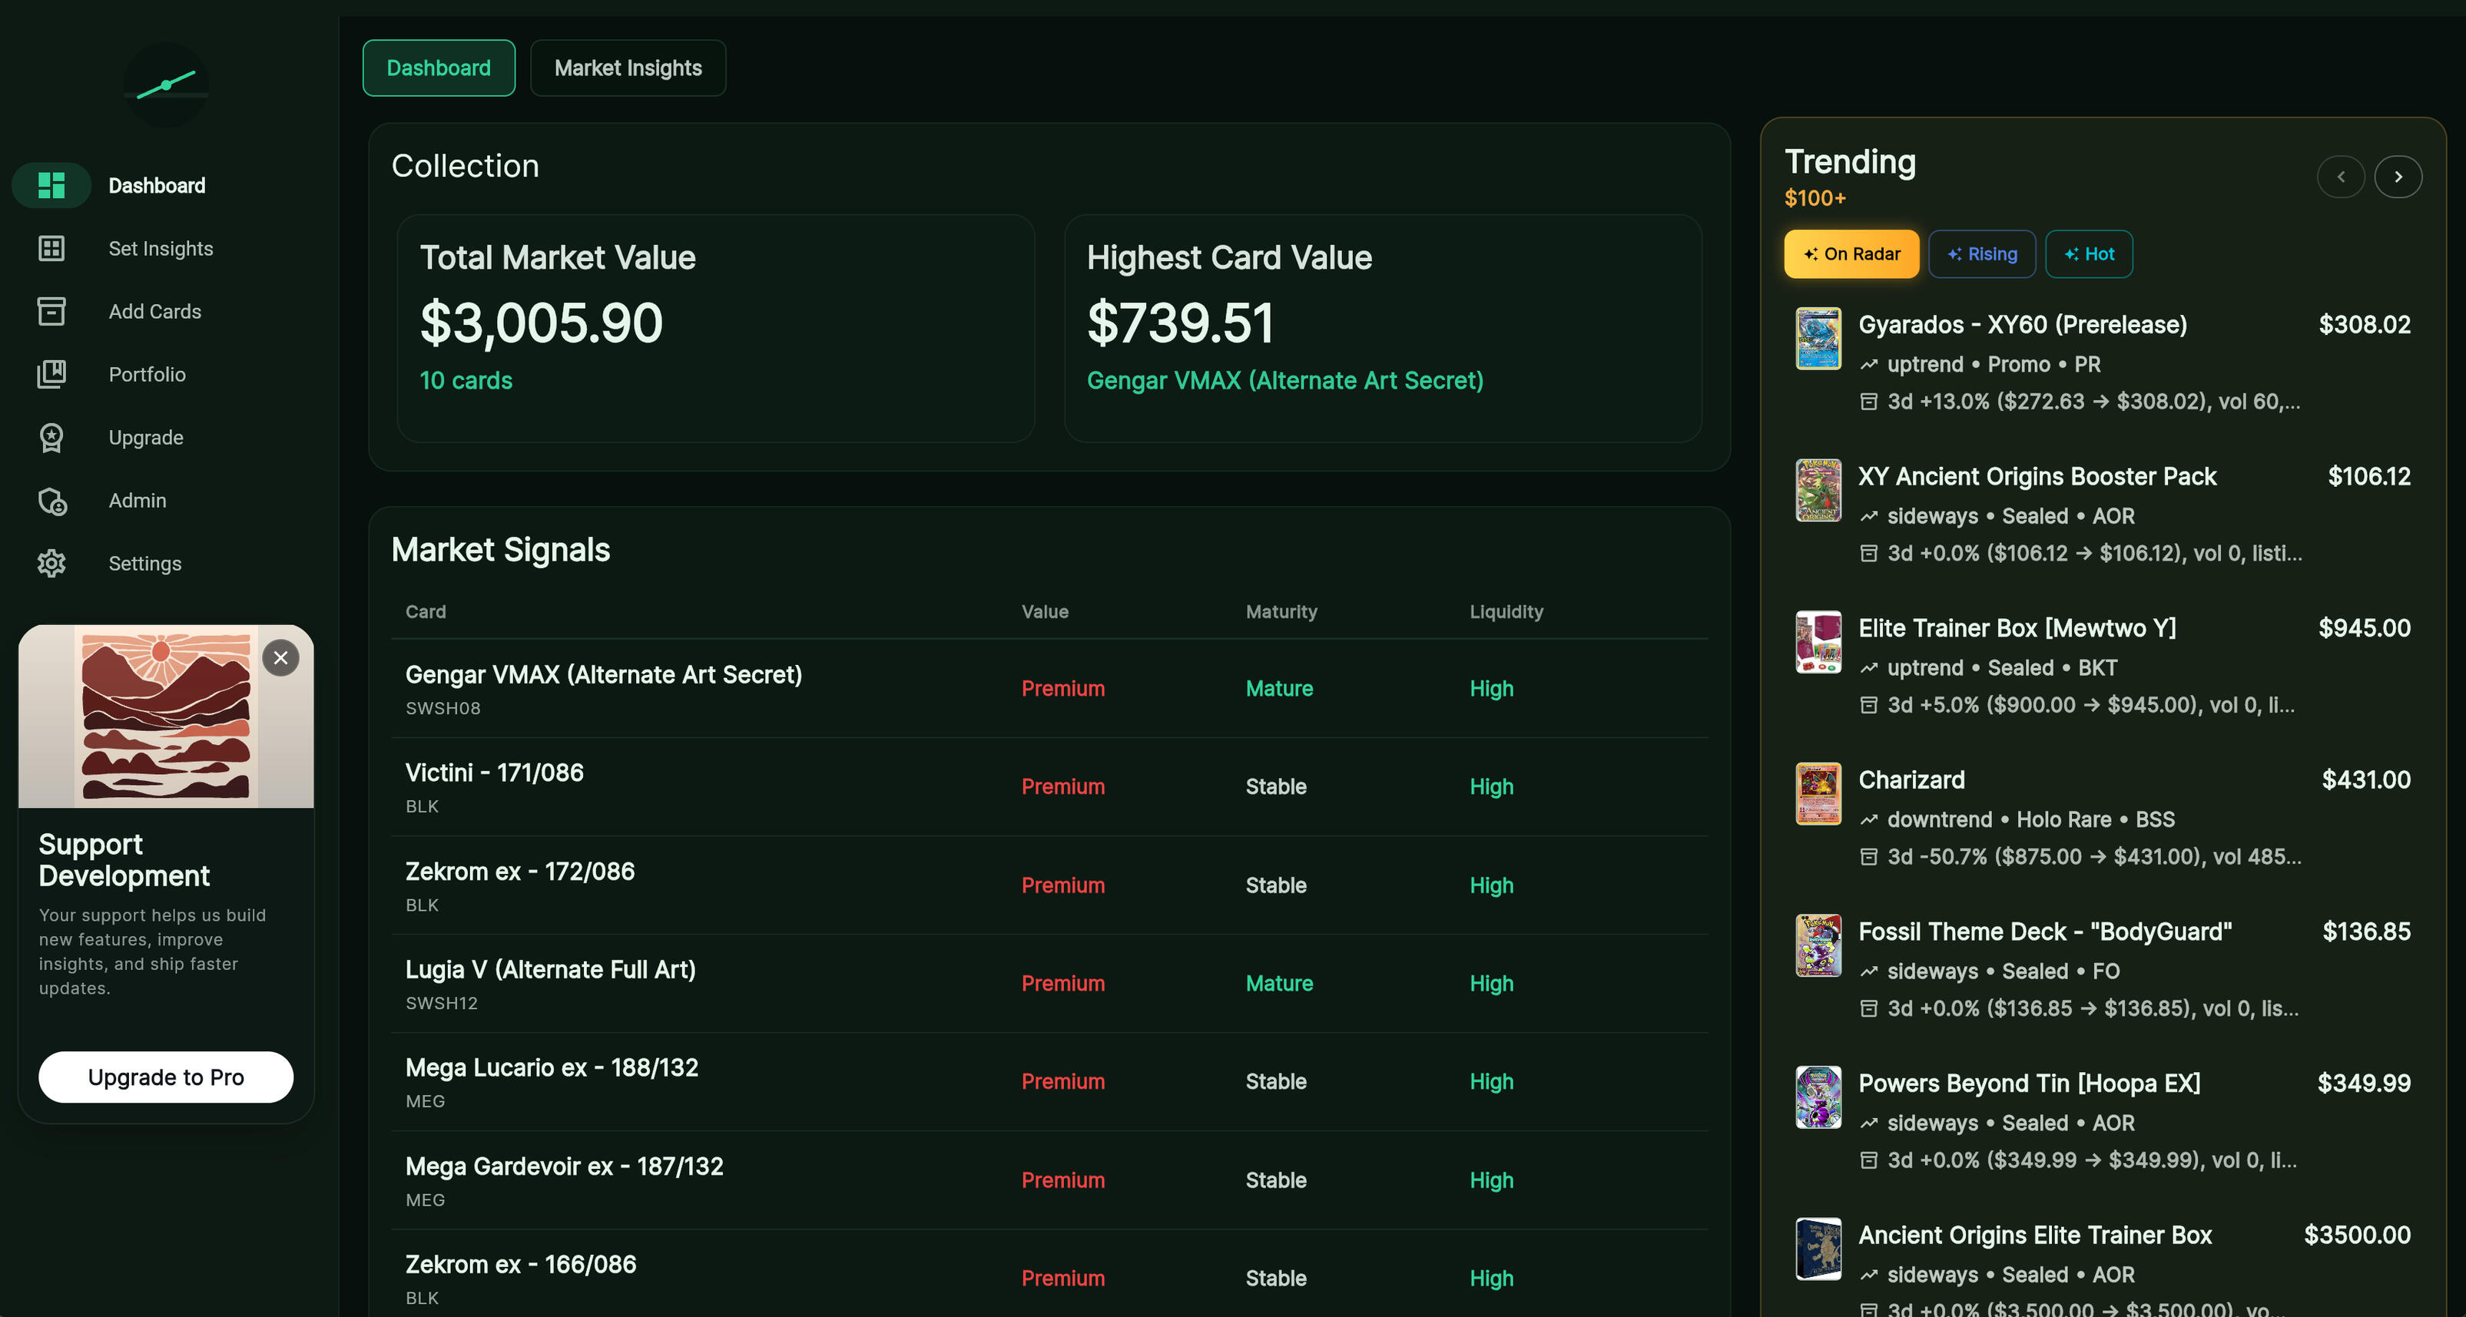Click the Set Insights sidebar icon
The image size is (2466, 1317).
pos(51,249)
